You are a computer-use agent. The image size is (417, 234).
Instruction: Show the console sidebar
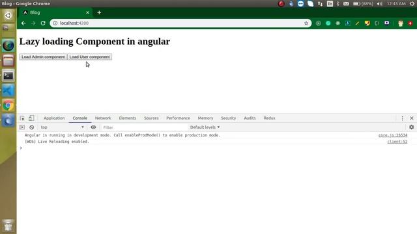tap(22, 127)
